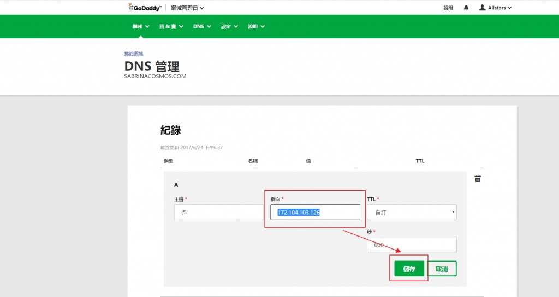This screenshot has width=559, height=297.
Task: Click the GoDaddy logo
Action: click(144, 8)
